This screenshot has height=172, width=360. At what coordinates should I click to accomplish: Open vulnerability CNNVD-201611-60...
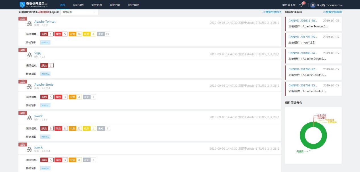(303, 21)
